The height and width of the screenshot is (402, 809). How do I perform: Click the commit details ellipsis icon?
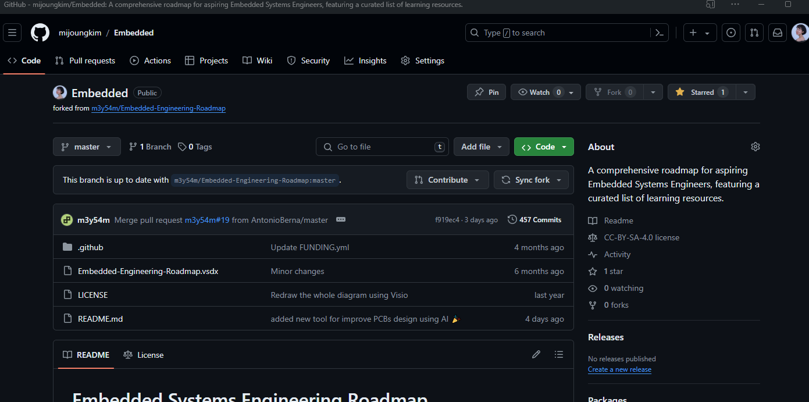[x=341, y=219]
